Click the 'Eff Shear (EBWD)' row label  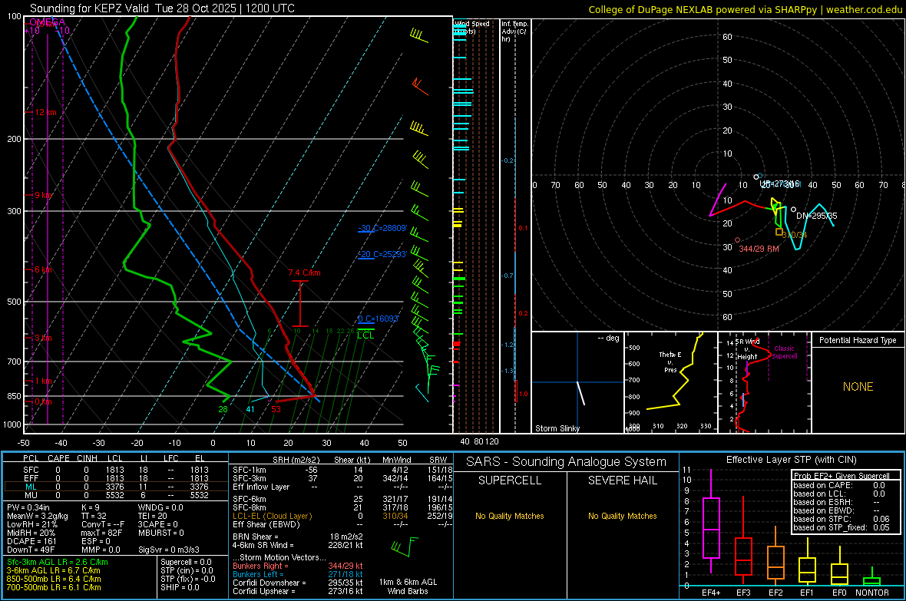click(x=266, y=524)
